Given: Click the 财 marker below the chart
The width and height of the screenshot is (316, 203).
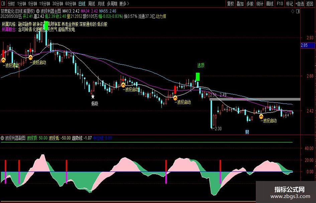Looking at the screenshot, I should [x=247, y=132].
